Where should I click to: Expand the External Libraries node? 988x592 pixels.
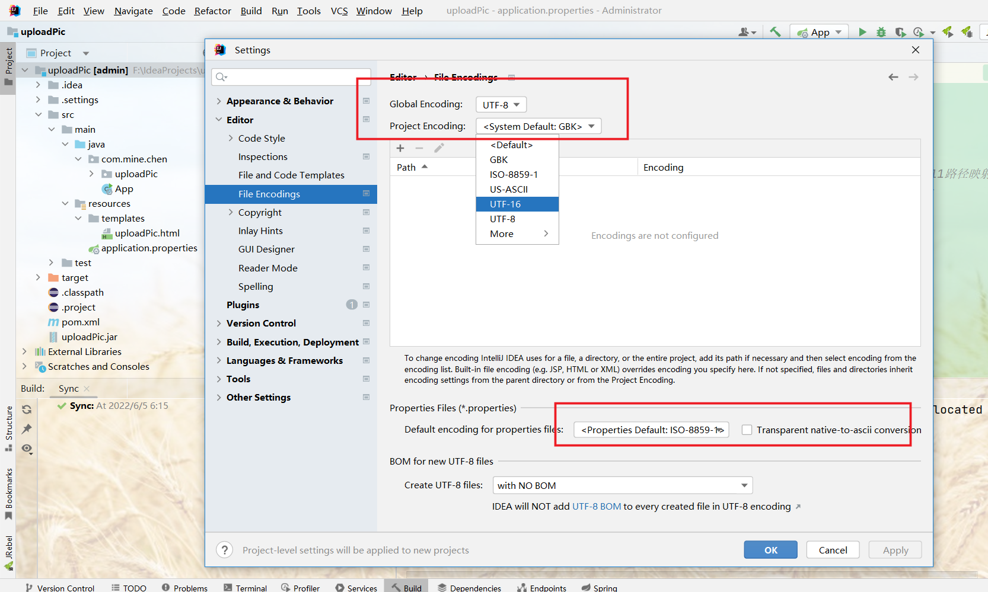pyautogui.click(x=24, y=351)
